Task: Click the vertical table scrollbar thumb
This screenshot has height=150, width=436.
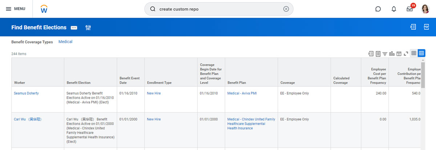Action: [x=423, y=75]
